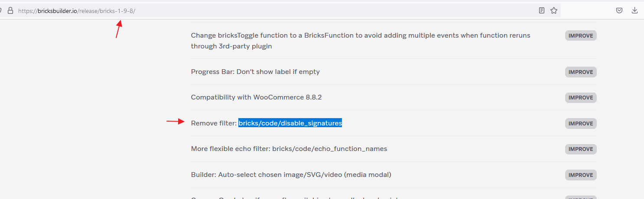644x199 pixels.
Task: Select the Progress Bar label changelog line
Action: click(x=255, y=72)
